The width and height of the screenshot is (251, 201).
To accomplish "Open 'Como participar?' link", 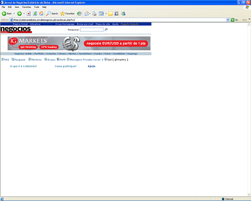I will [x=65, y=66].
